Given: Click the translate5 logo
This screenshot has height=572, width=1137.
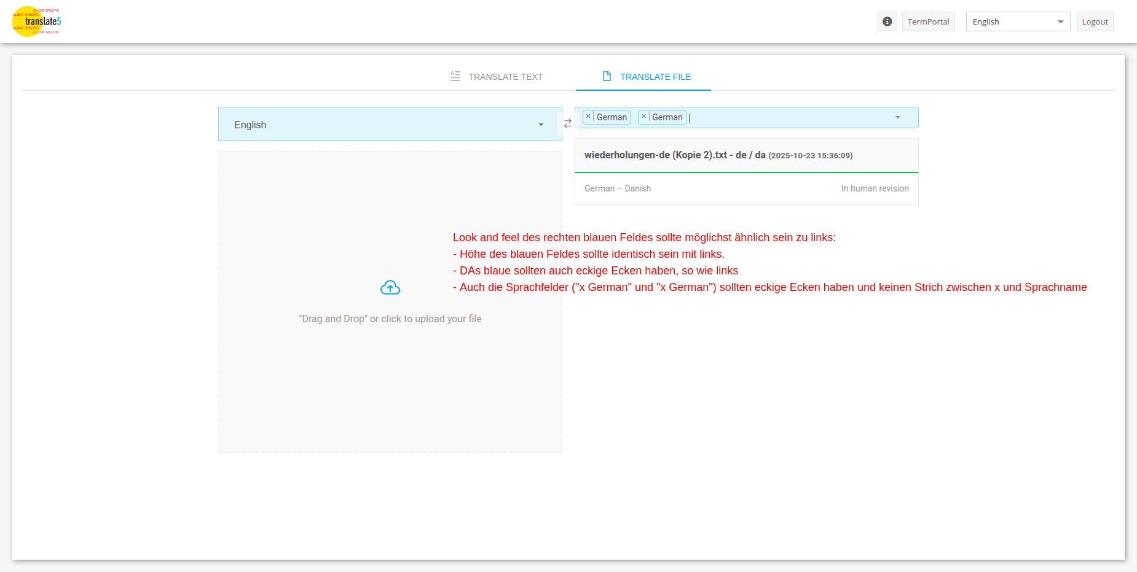Looking at the screenshot, I should [36, 21].
